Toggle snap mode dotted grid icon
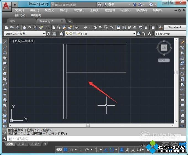The width and height of the screenshot is (188, 155). (x=71, y=149)
